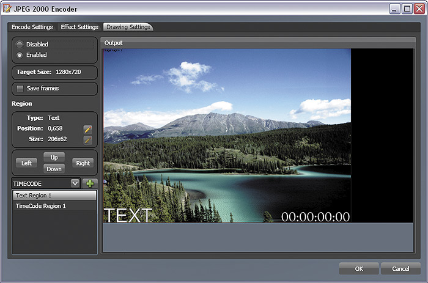Screen dimensions: 428x283
Task: Open the Drawing Settings tab
Action: click(128, 27)
